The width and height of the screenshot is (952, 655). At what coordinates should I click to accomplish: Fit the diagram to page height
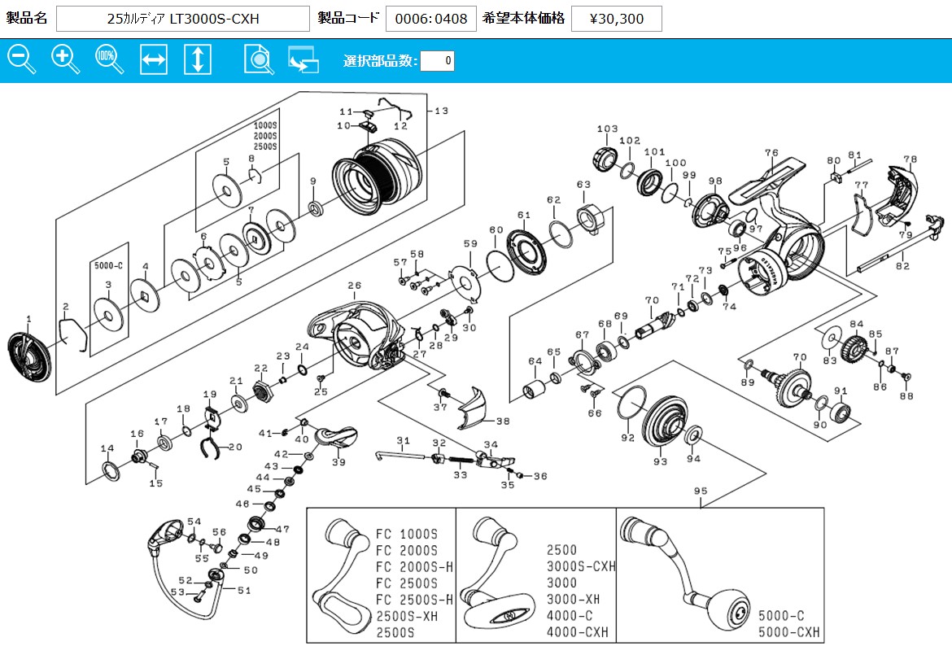198,59
